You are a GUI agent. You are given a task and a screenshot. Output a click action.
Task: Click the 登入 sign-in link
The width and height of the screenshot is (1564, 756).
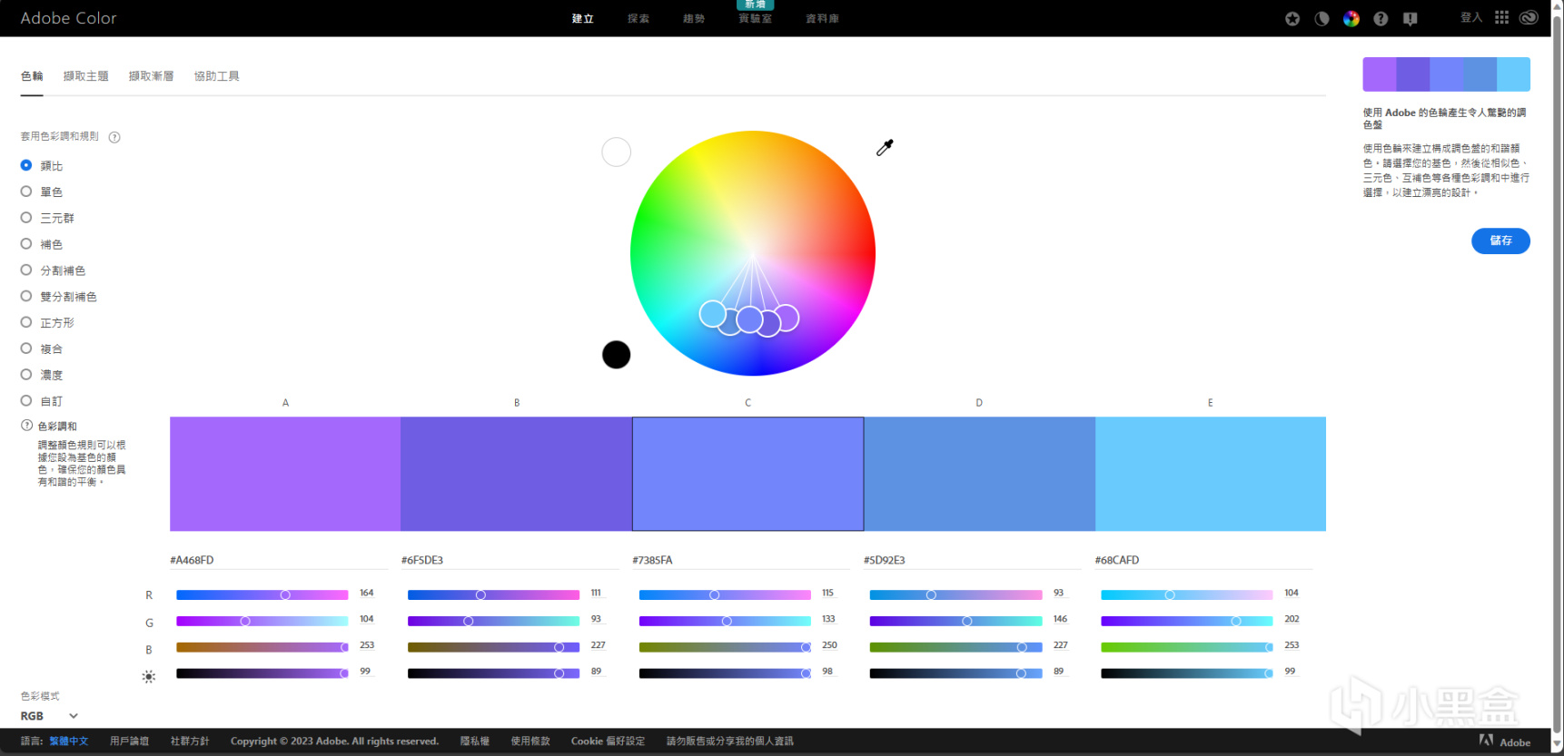pos(1471,17)
